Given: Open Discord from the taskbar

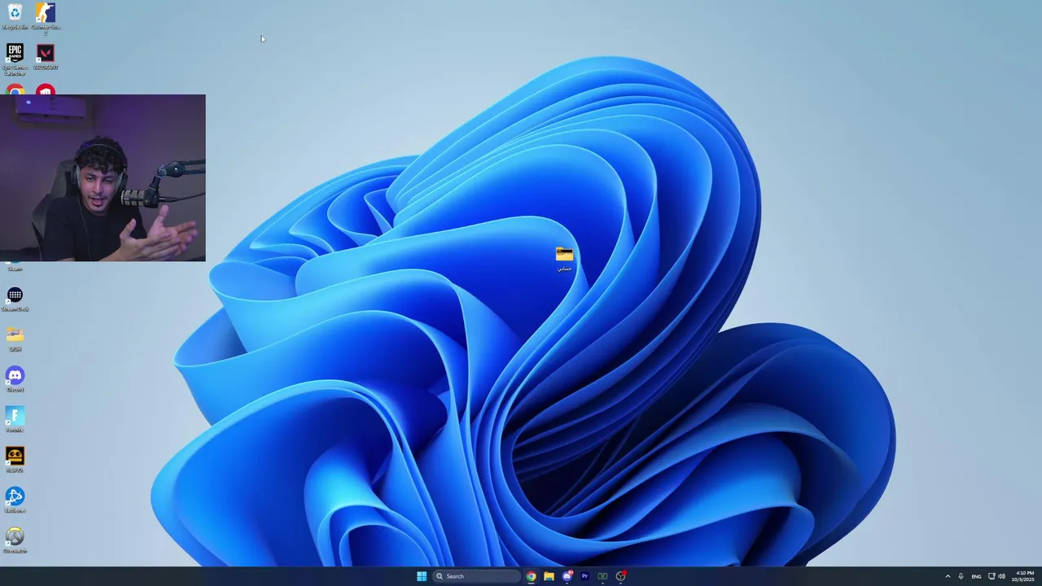Looking at the screenshot, I should 567,576.
